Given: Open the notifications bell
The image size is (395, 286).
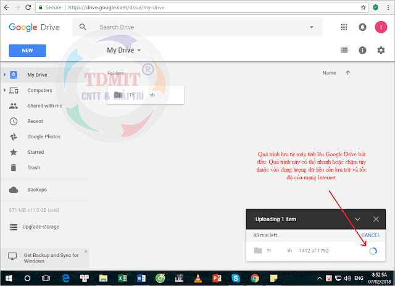Looking at the screenshot, I should click(x=362, y=27).
